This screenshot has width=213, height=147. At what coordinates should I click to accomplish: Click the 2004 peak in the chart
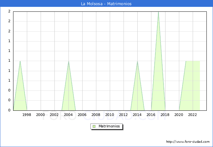[68, 61]
